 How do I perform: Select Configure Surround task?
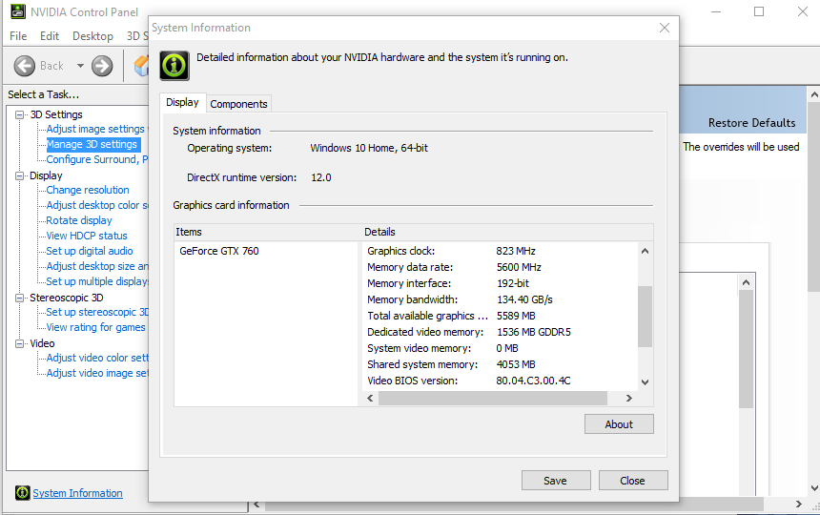point(96,159)
